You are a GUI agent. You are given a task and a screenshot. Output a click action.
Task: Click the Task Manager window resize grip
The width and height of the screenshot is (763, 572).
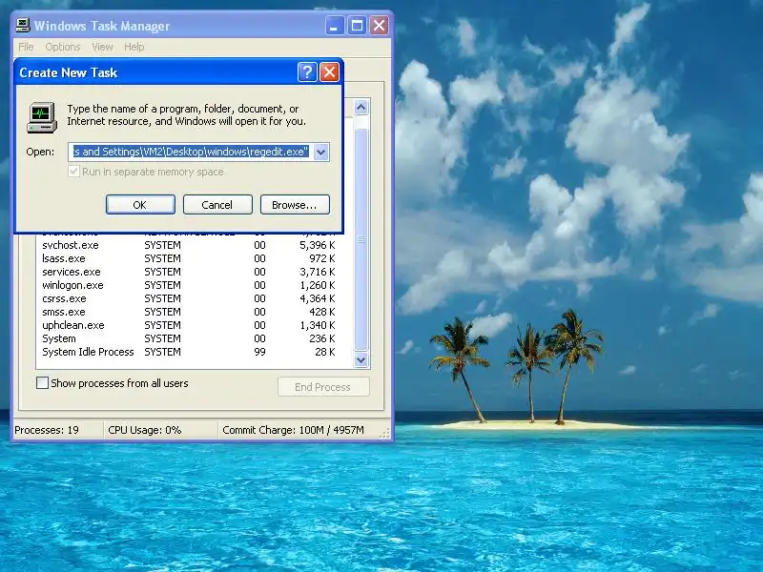coord(385,434)
